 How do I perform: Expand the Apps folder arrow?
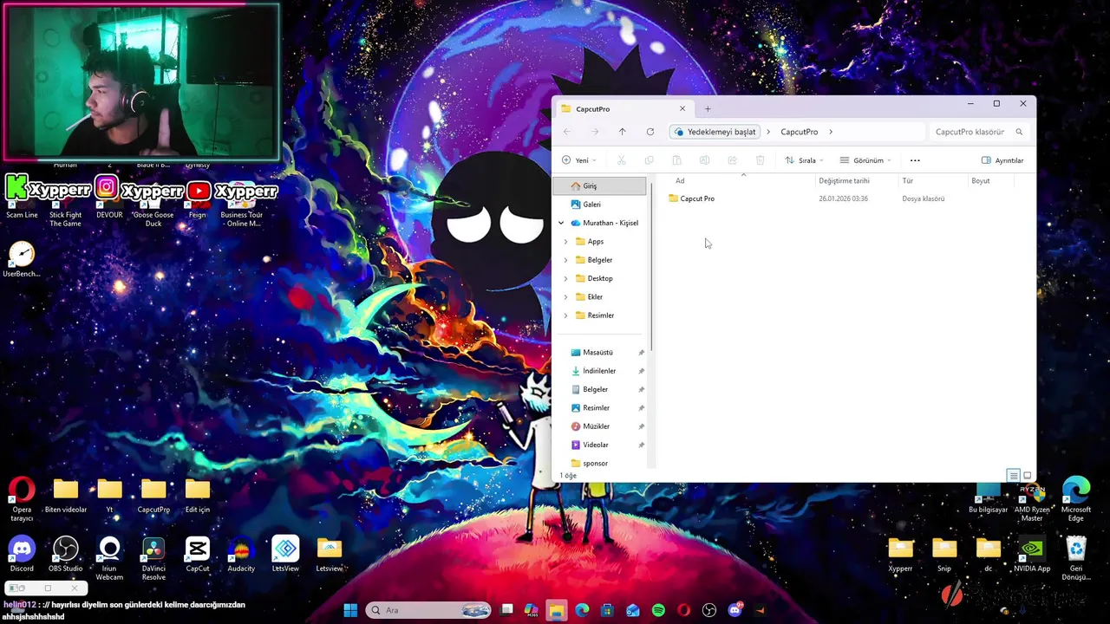[566, 242]
